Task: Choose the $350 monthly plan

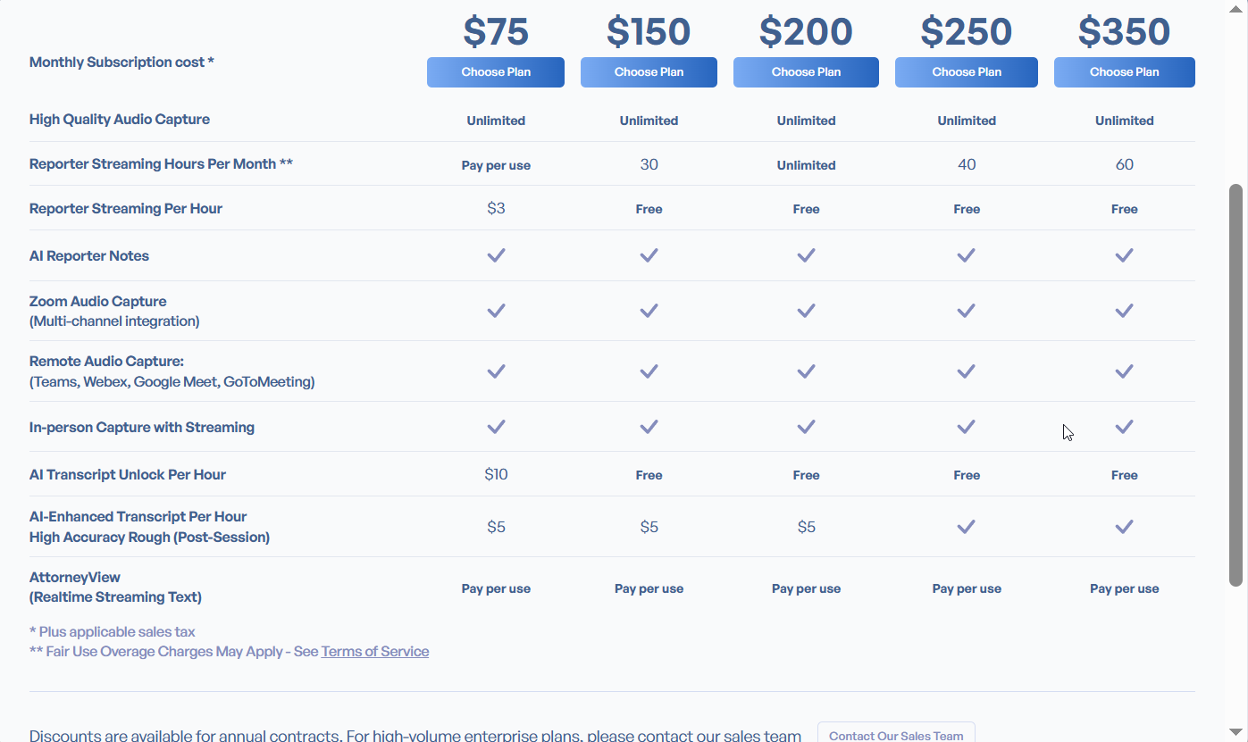Action: click(1124, 72)
